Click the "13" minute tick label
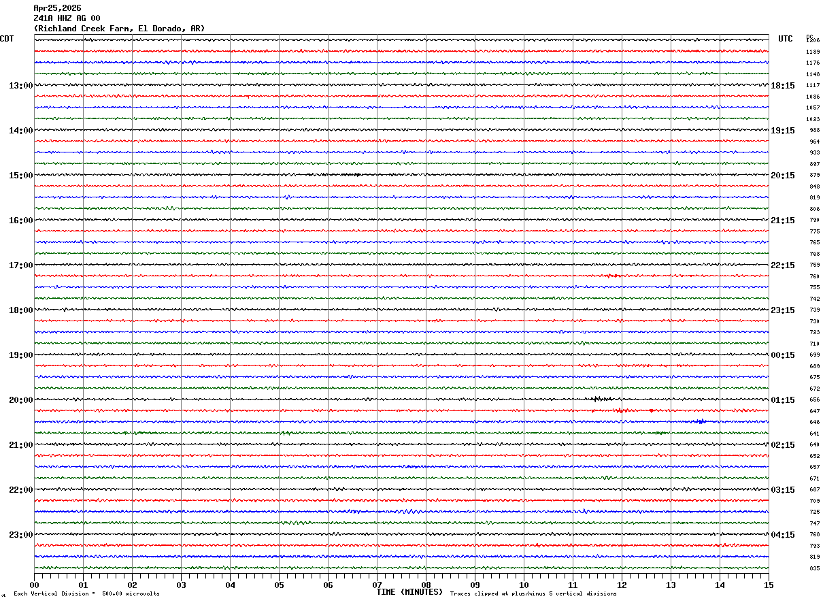This screenshot has width=823, height=603. coord(671,585)
